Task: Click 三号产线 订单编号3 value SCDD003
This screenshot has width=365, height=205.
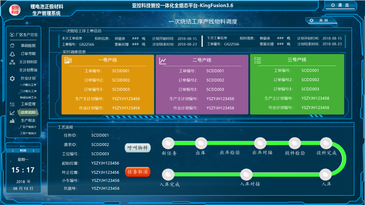Action: pyautogui.click(x=310, y=89)
